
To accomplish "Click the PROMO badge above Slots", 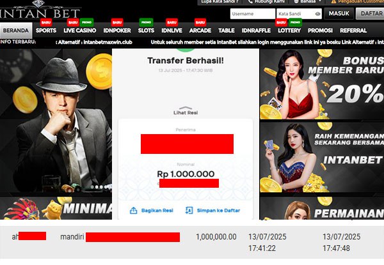I will (146, 22).
